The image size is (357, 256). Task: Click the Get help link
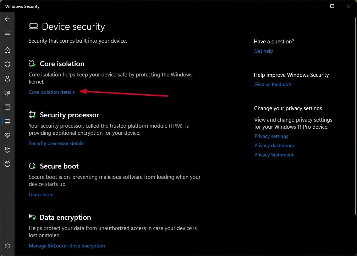click(x=263, y=51)
